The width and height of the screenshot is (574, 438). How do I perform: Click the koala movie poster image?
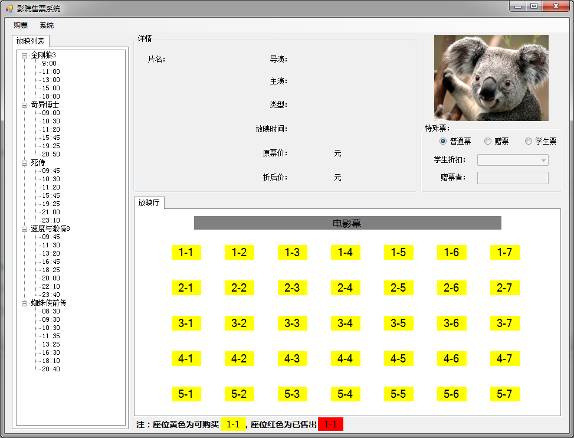(491, 78)
